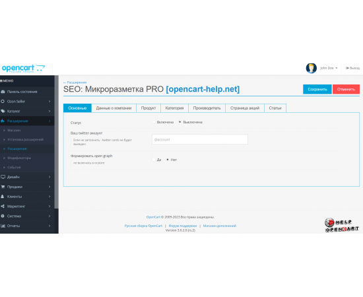
Task: Click the Выход logout link
Action: [352, 68]
